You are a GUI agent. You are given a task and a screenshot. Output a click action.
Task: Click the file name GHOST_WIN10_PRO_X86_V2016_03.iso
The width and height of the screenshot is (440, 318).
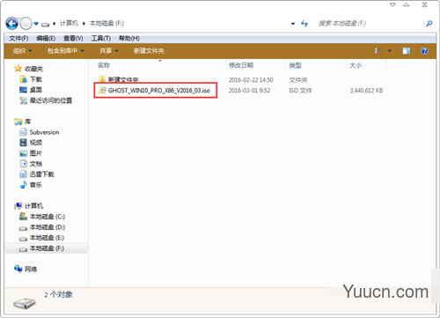click(159, 90)
